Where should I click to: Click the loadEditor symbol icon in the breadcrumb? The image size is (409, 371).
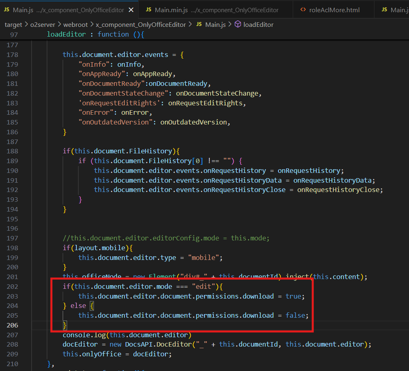tap(238, 25)
